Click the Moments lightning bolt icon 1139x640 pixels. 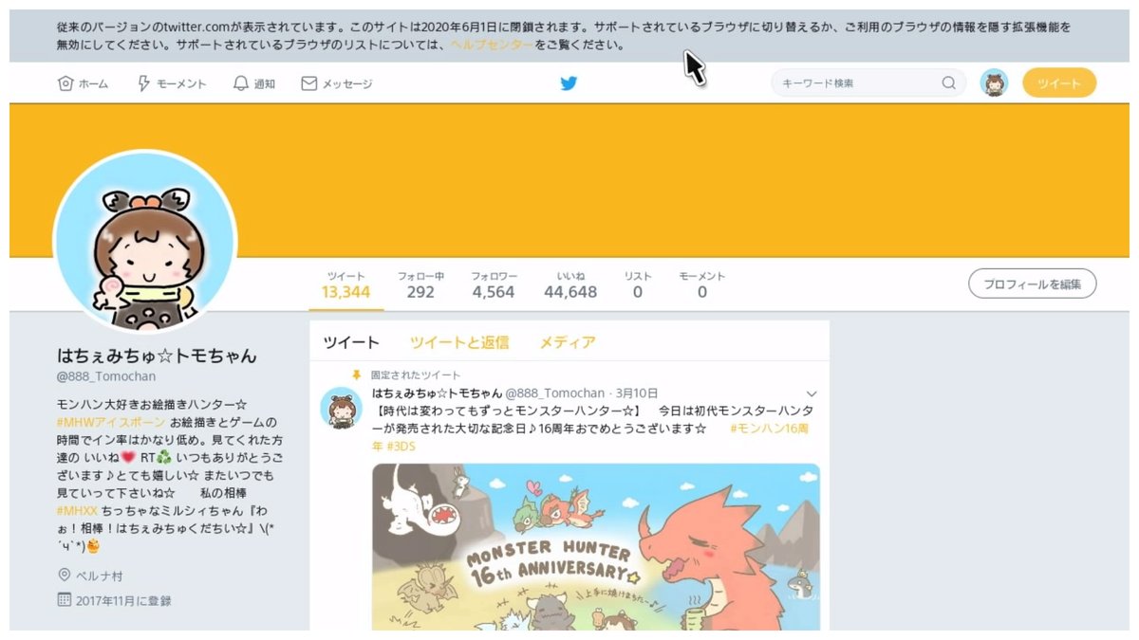pyautogui.click(x=144, y=83)
